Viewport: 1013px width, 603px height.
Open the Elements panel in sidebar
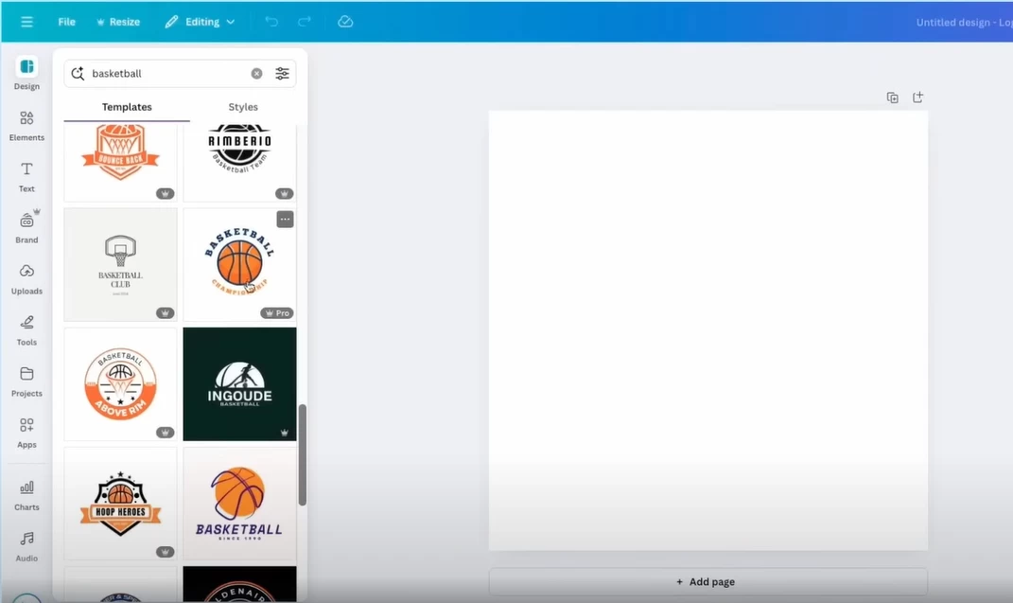26,124
